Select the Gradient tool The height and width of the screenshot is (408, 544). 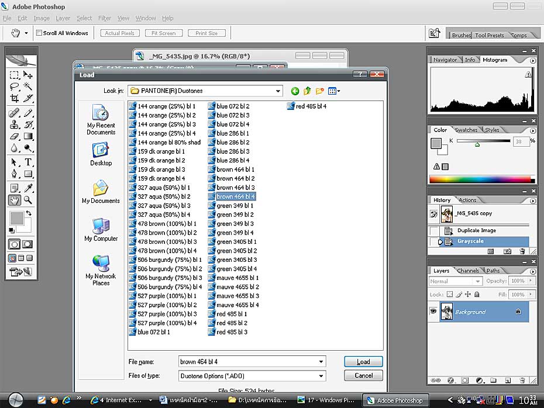click(x=27, y=136)
